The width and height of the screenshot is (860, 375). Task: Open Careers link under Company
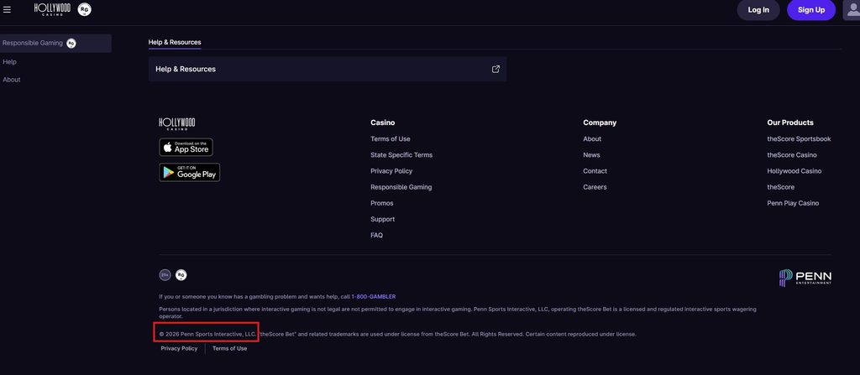pos(595,188)
